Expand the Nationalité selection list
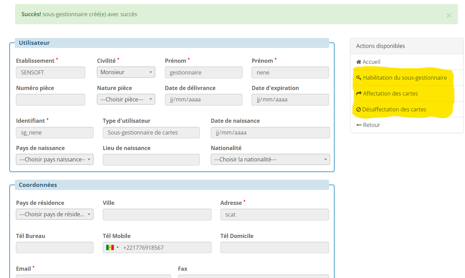Image resolution: width=465 pixels, height=278 pixels. 270,160
